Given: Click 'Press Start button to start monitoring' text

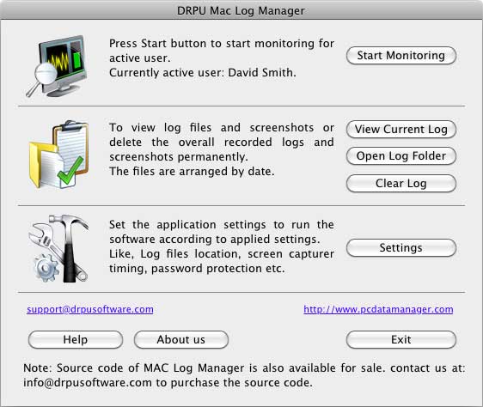Looking at the screenshot, I should coord(210,44).
